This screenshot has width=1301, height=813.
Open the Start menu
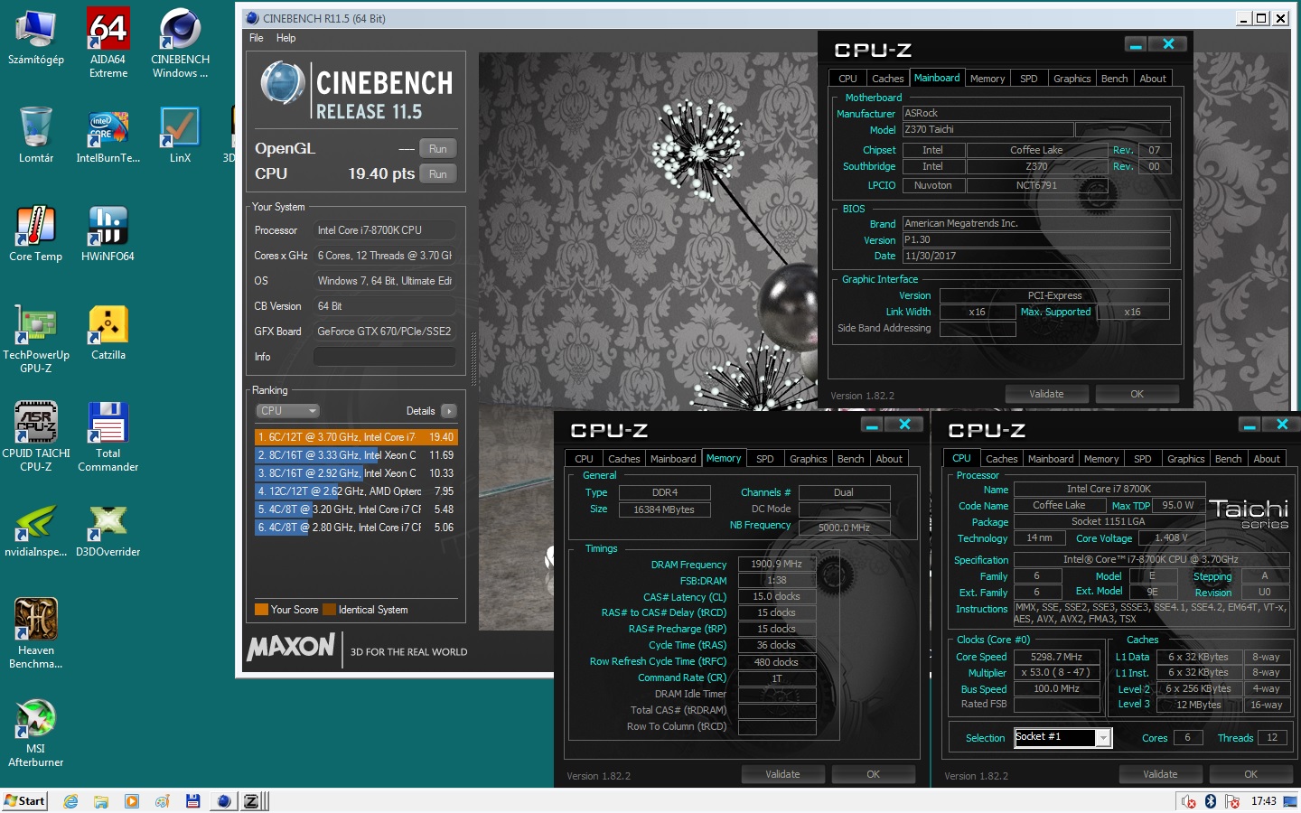[x=24, y=801]
